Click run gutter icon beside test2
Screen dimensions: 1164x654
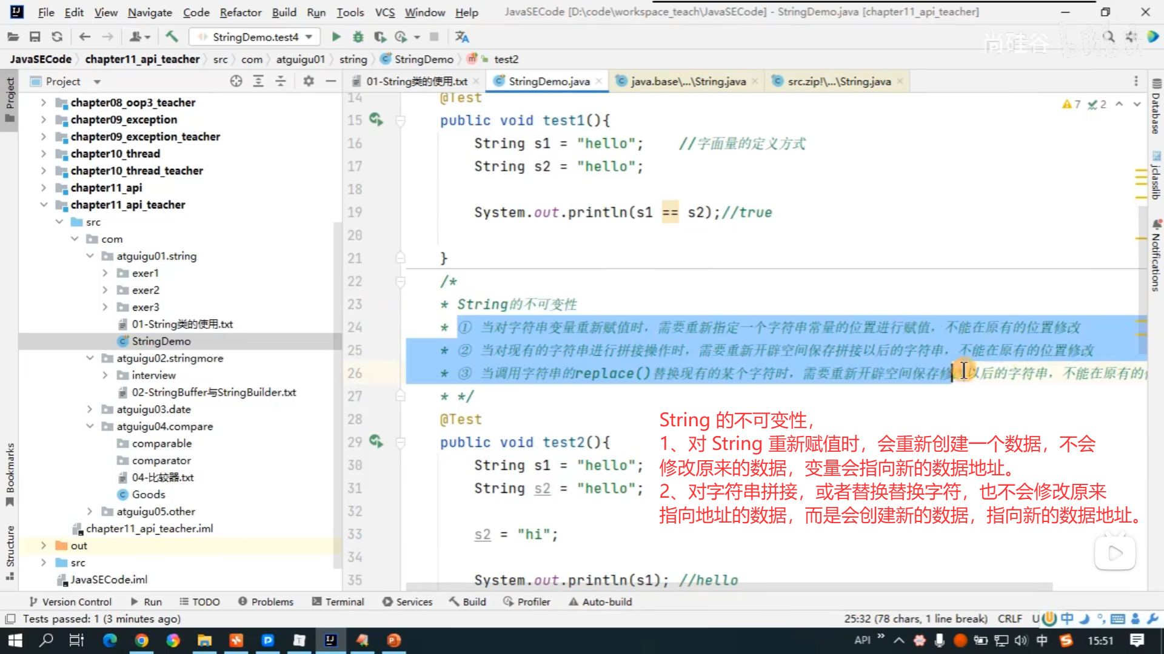click(376, 441)
